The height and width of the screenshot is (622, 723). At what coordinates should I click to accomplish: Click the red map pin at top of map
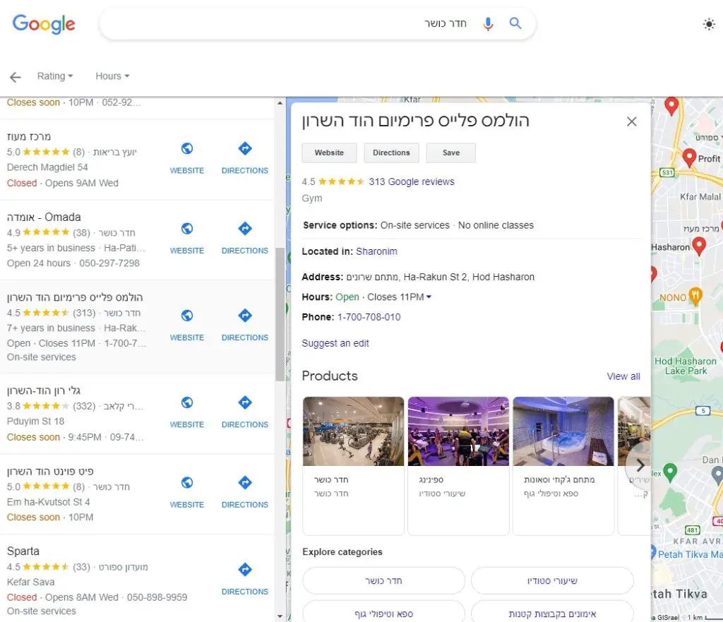pyautogui.click(x=671, y=106)
